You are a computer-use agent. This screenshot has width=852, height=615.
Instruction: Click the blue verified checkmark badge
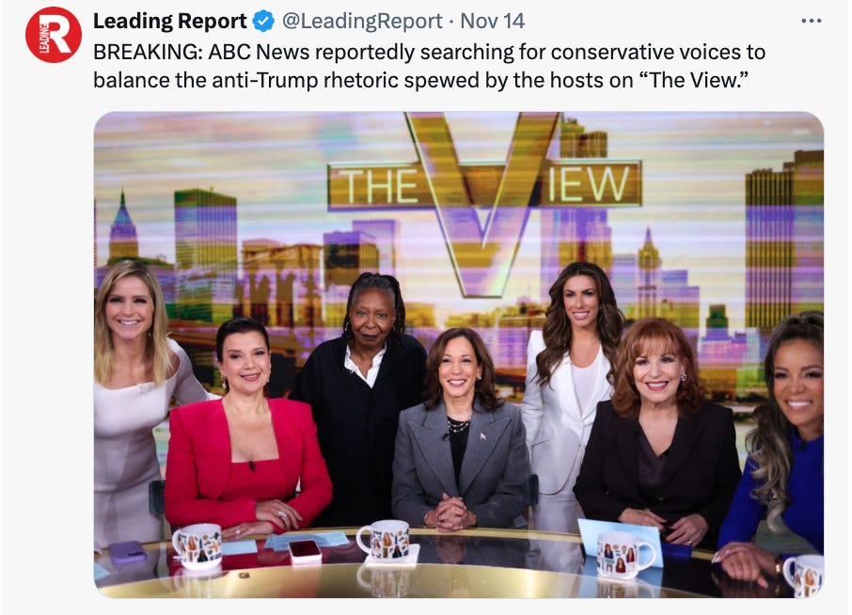click(264, 22)
